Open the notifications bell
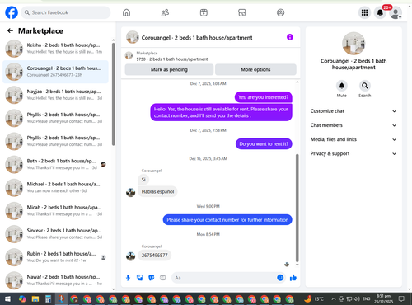 click(380, 12)
